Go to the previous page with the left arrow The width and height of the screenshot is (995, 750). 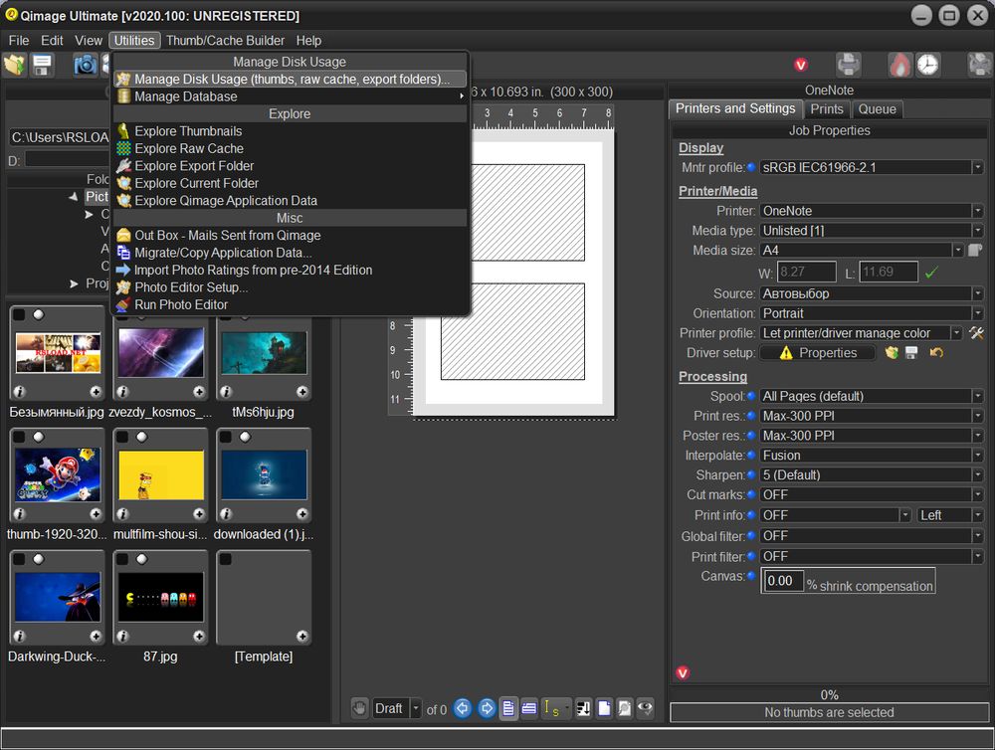(x=463, y=708)
